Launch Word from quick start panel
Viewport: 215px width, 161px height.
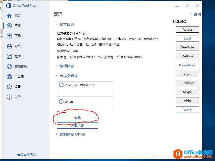(187, 110)
